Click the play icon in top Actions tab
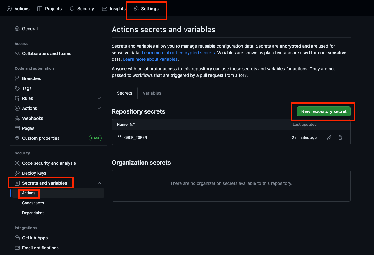Image resolution: width=374 pixels, height=255 pixels. (x=9, y=9)
